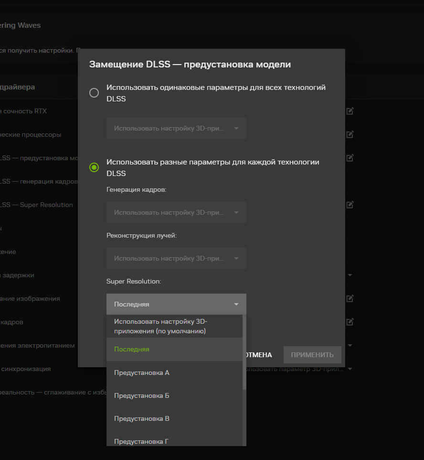Open the 'синхронизация' row dropdown
Image resolution: width=424 pixels, height=460 pixels.
(x=350, y=369)
